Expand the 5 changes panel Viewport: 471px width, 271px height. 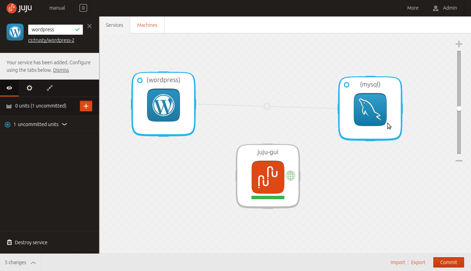[x=20, y=262]
